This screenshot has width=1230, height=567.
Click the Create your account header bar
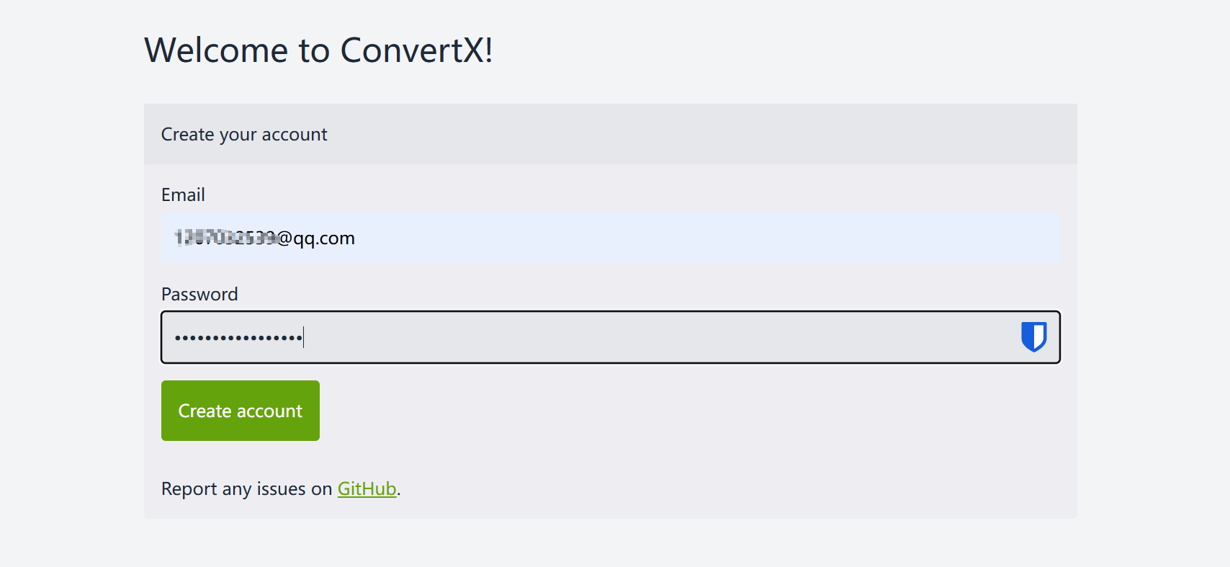[610, 134]
